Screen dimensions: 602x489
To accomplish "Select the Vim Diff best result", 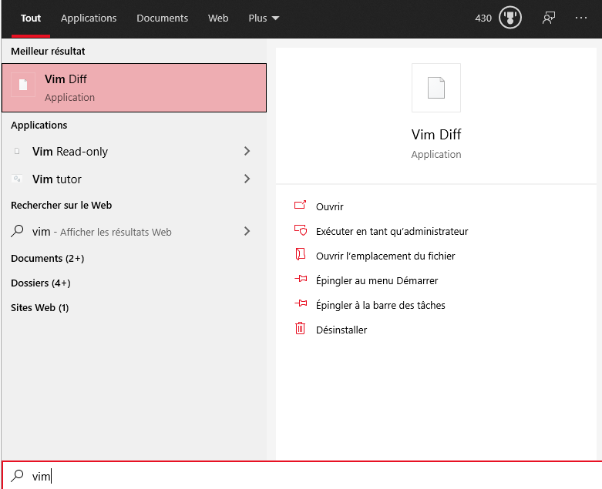I will coord(134,88).
